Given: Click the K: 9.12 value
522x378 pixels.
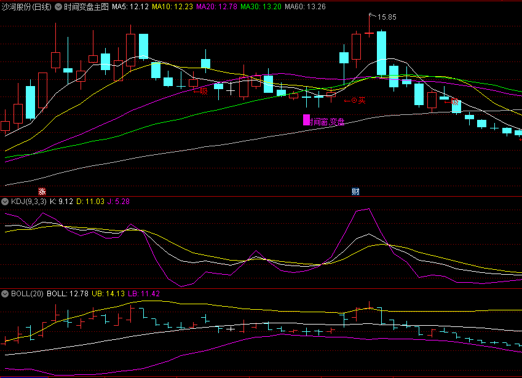Looking at the screenshot, I should (x=61, y=202).
